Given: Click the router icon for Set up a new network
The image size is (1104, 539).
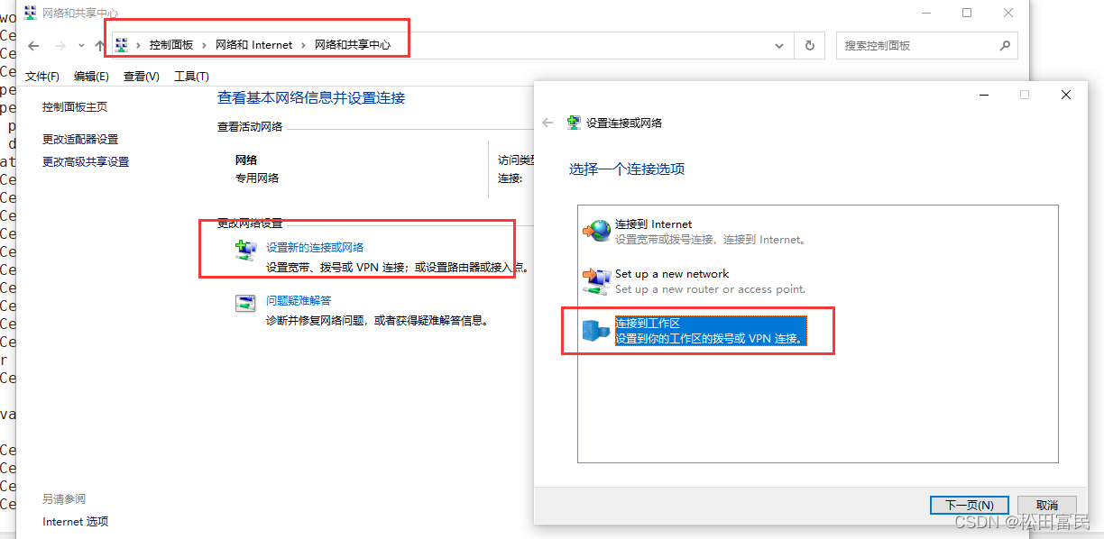Looking at the screenshot, I should pos(597,281).
